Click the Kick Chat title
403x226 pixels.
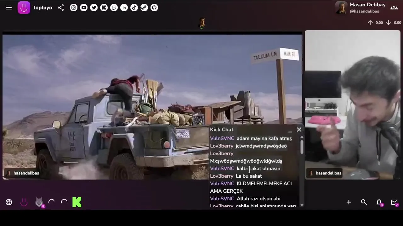point(222,130)
